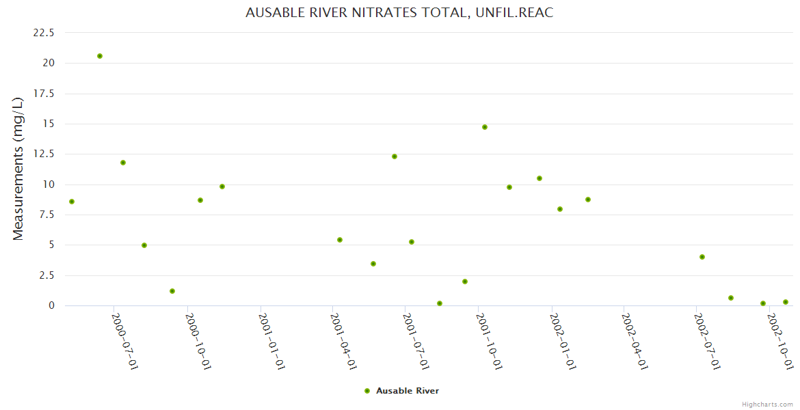Select the peak point near 14.7 mg/L
The image size is (800, 410).
pyautogui.click(x=485, y=127)
